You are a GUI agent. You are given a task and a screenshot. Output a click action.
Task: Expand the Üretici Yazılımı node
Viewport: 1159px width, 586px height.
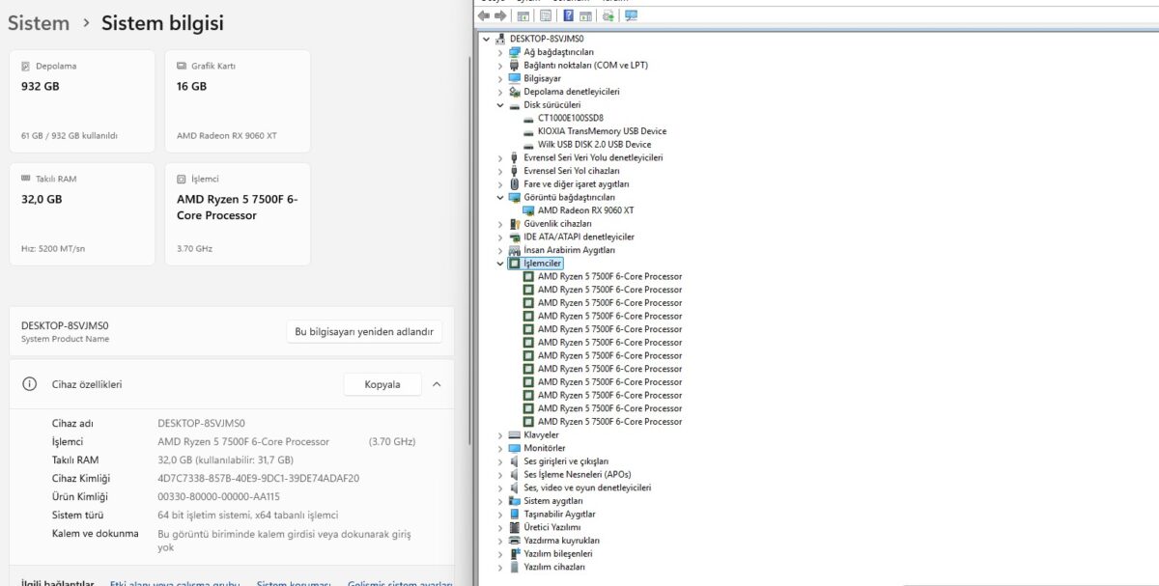tap(500, 527)
